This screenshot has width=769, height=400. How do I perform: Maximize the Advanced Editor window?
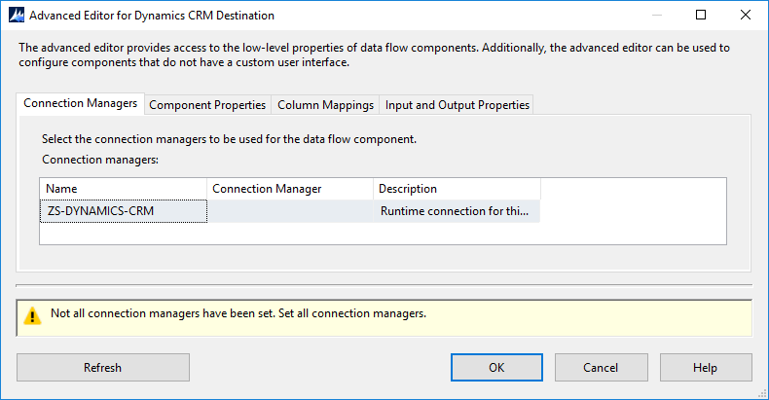pyautogui.click(x=701, y=15)
